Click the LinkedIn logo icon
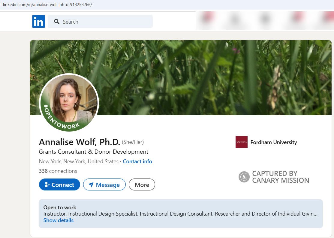This screenshot has width=334, height=238. [x=38, y=21]
